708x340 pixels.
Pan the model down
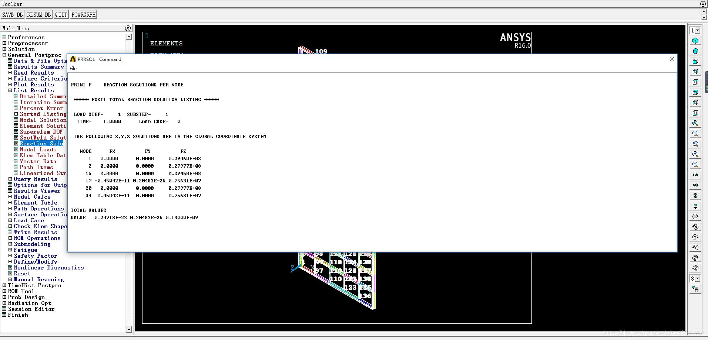695,206
